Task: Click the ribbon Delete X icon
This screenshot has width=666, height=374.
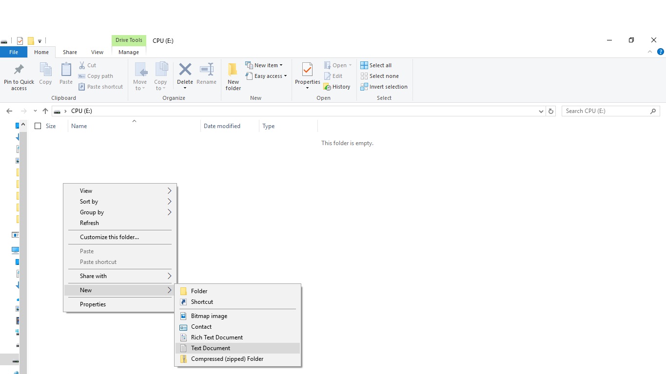Action: pyautogui.click(x=185, y=70)
